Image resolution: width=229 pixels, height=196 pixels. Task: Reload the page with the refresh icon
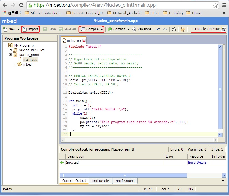pos(21,5)
